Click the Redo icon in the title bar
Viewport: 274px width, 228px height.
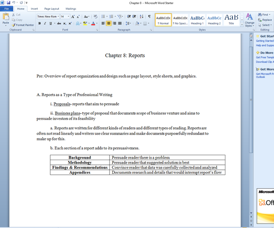coord(21,3)
